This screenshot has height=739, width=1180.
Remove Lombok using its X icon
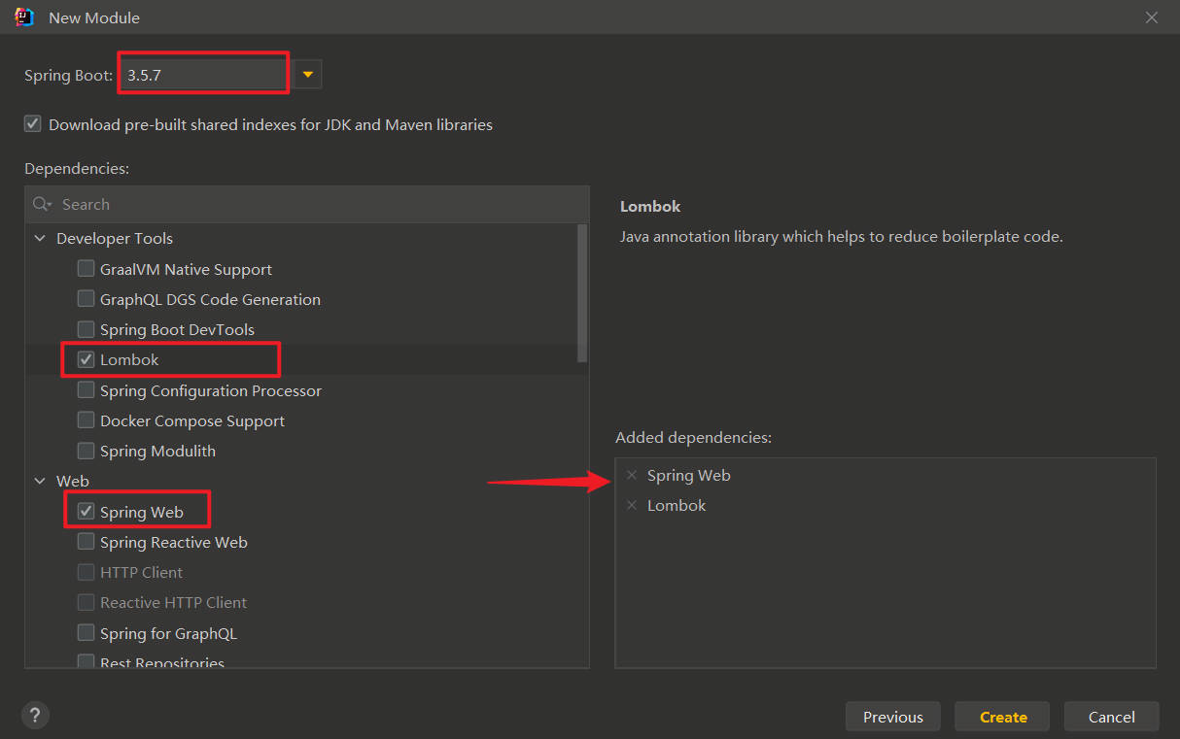coord(632,505)
